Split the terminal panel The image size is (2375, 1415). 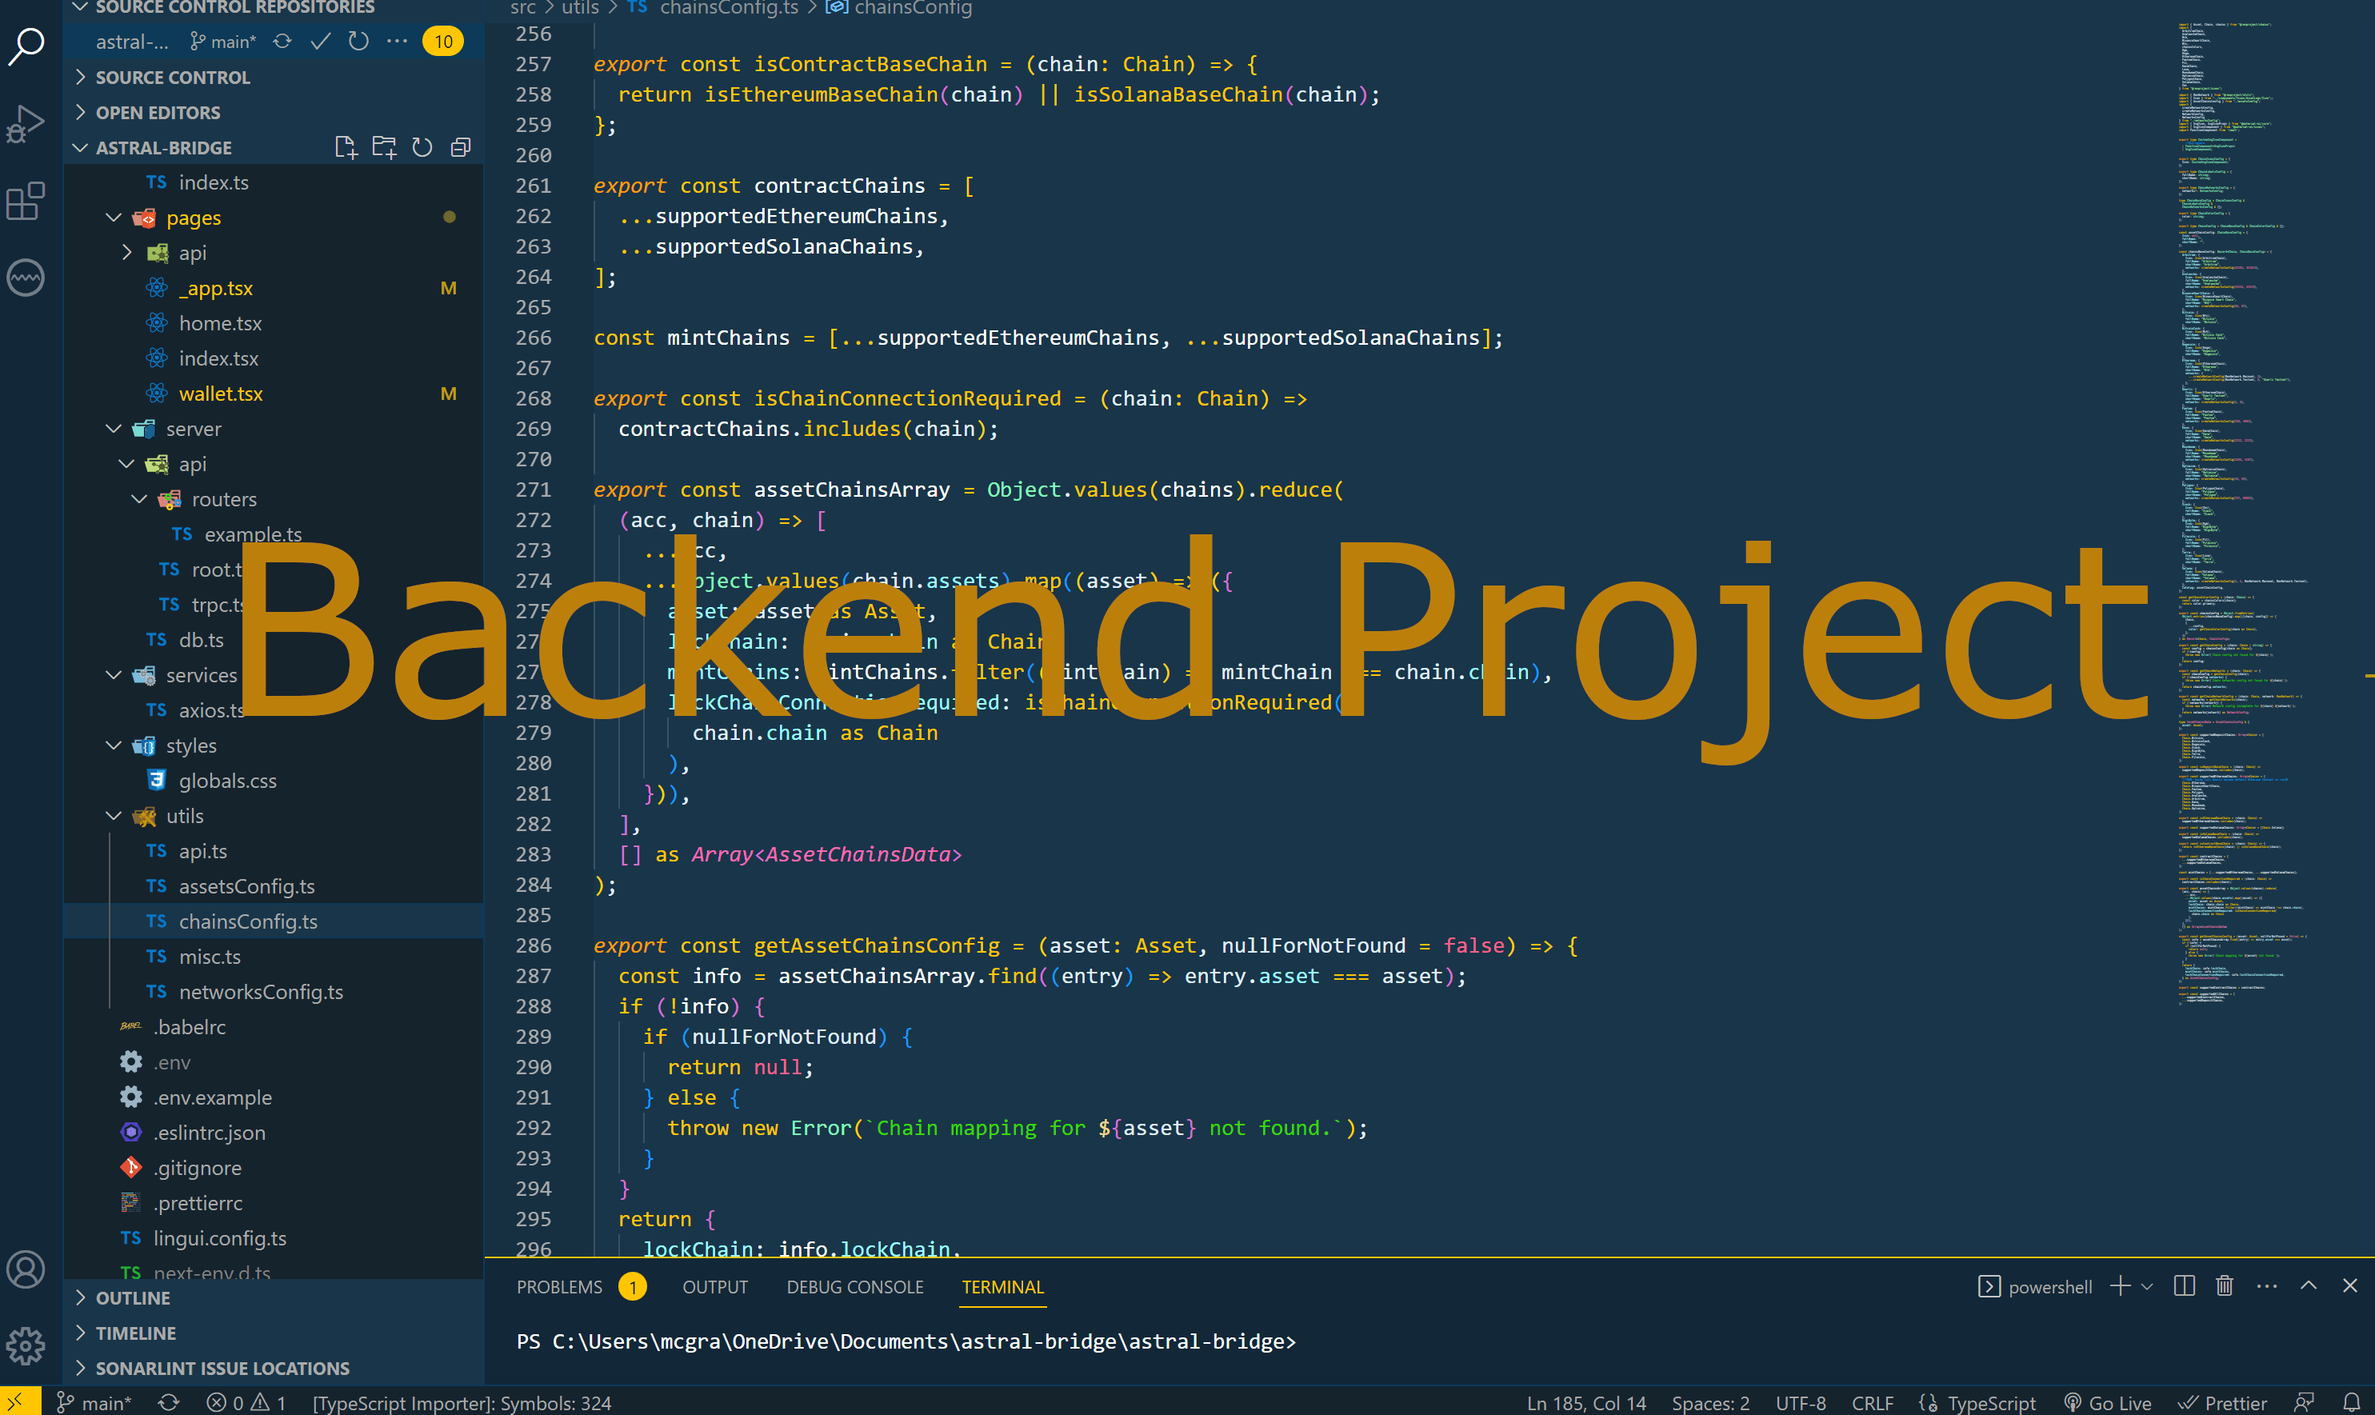(2185, 1286)
